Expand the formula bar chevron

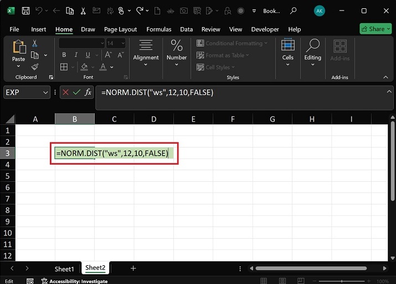tap(389, 92)
